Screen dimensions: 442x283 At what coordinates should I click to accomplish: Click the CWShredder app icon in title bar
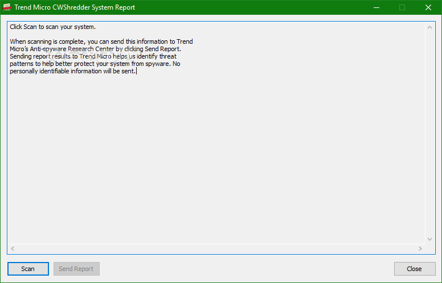point(7,7)
